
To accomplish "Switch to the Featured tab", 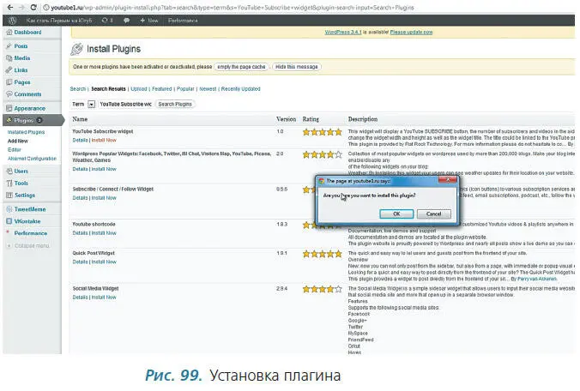I will click(162, 88).
